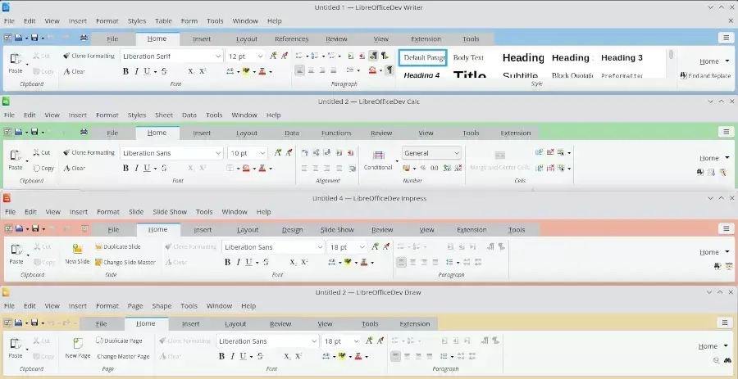
Task: Click Draw hamburger menu button
Action: (725, 323)
